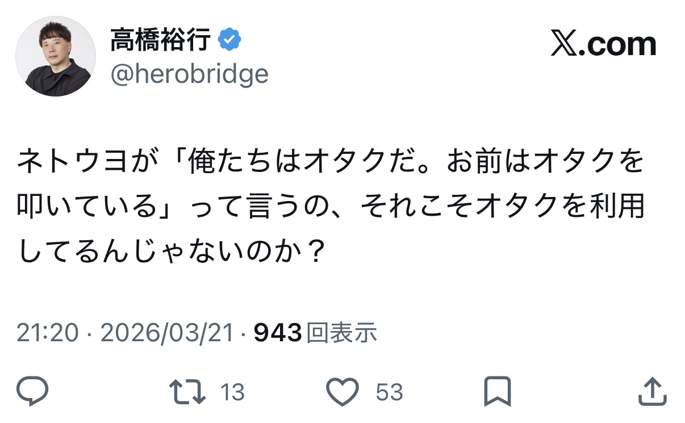Like the tweet with the heart icon
This screenshot has width=685, height=423.
343,391
